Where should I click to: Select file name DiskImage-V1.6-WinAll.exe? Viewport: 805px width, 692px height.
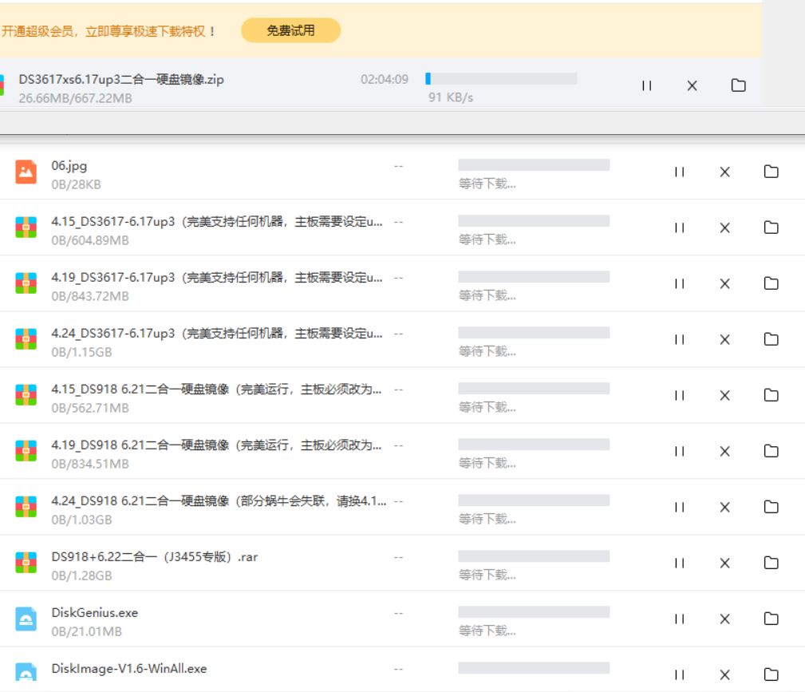[129, 669]
